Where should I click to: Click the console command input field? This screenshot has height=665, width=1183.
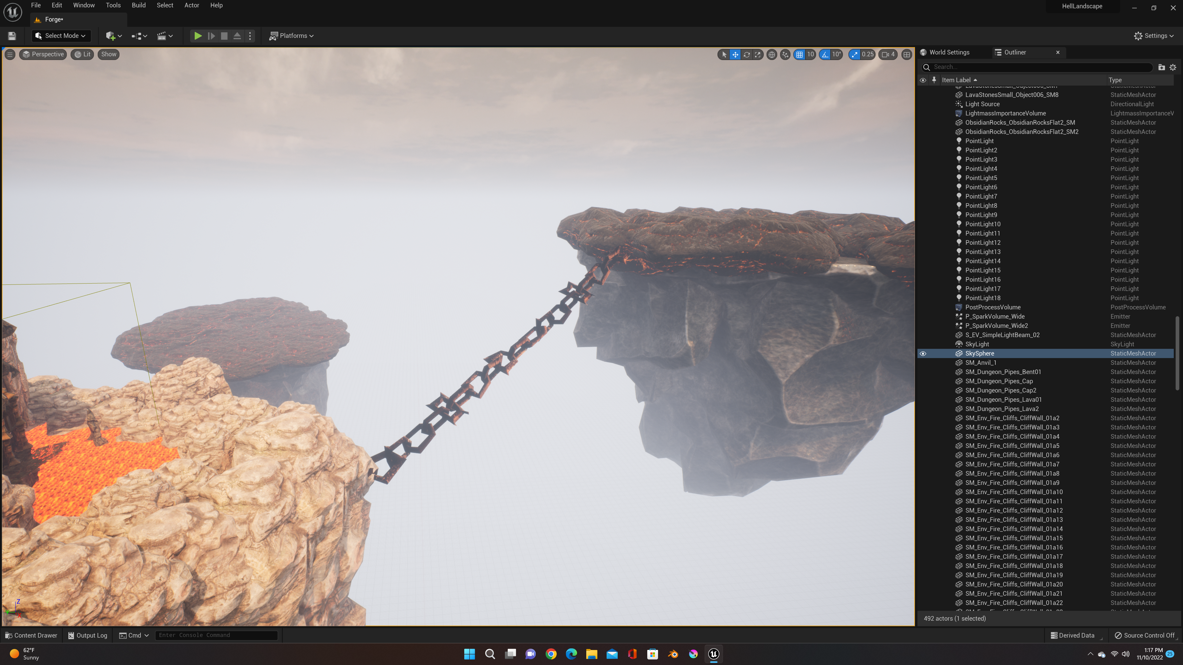216,635
